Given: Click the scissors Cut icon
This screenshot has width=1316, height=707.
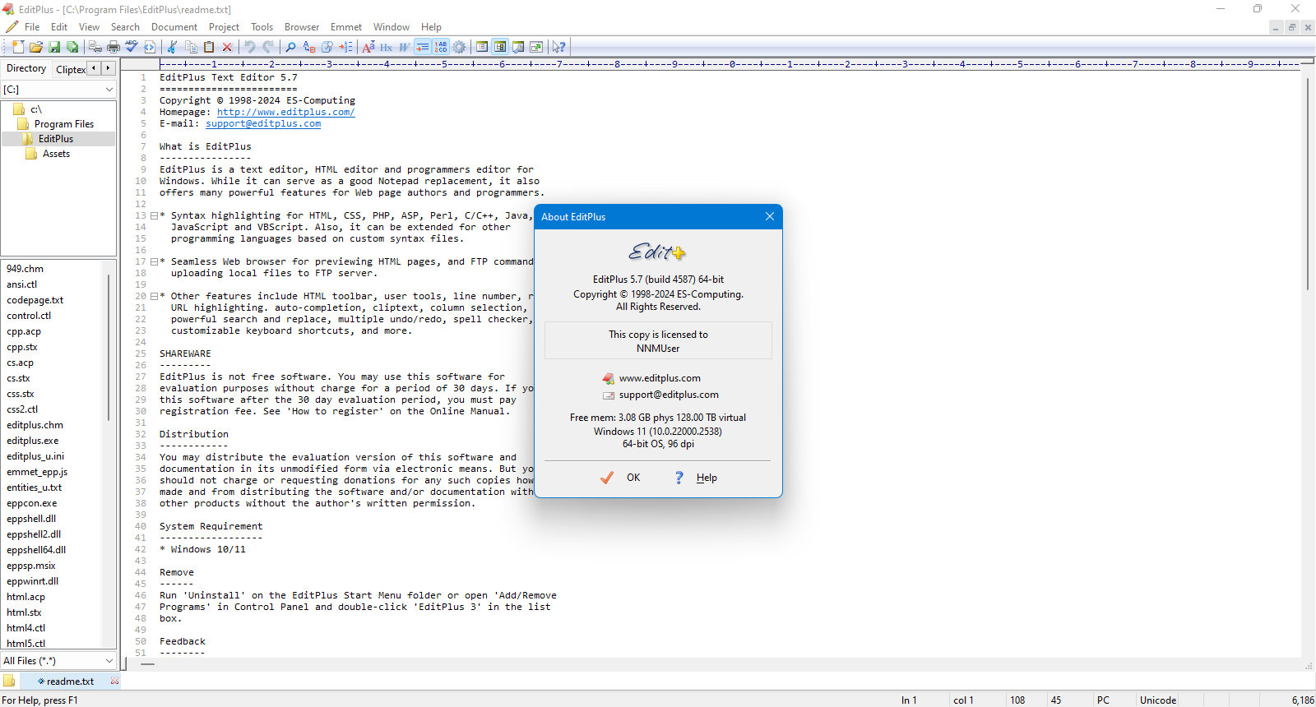Looking at the screenshot, I should click(x=172, y=47).
